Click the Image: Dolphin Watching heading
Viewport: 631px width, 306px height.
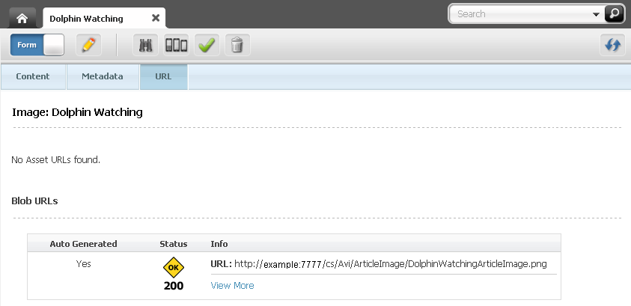click(x=77, y=111)
